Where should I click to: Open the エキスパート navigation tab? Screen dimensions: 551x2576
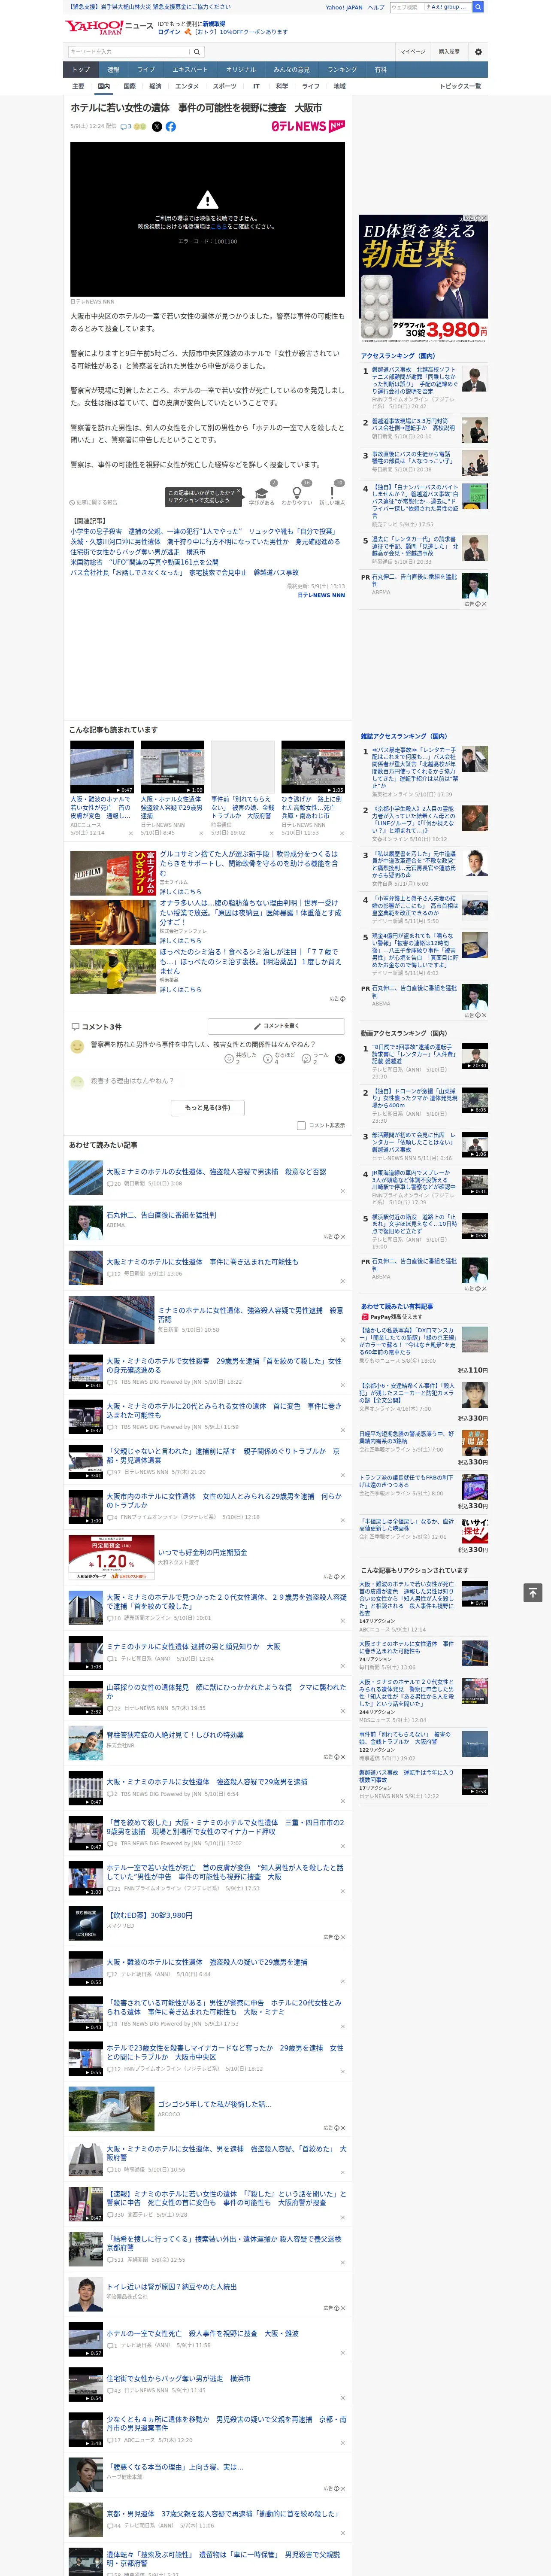coord(190,69)
